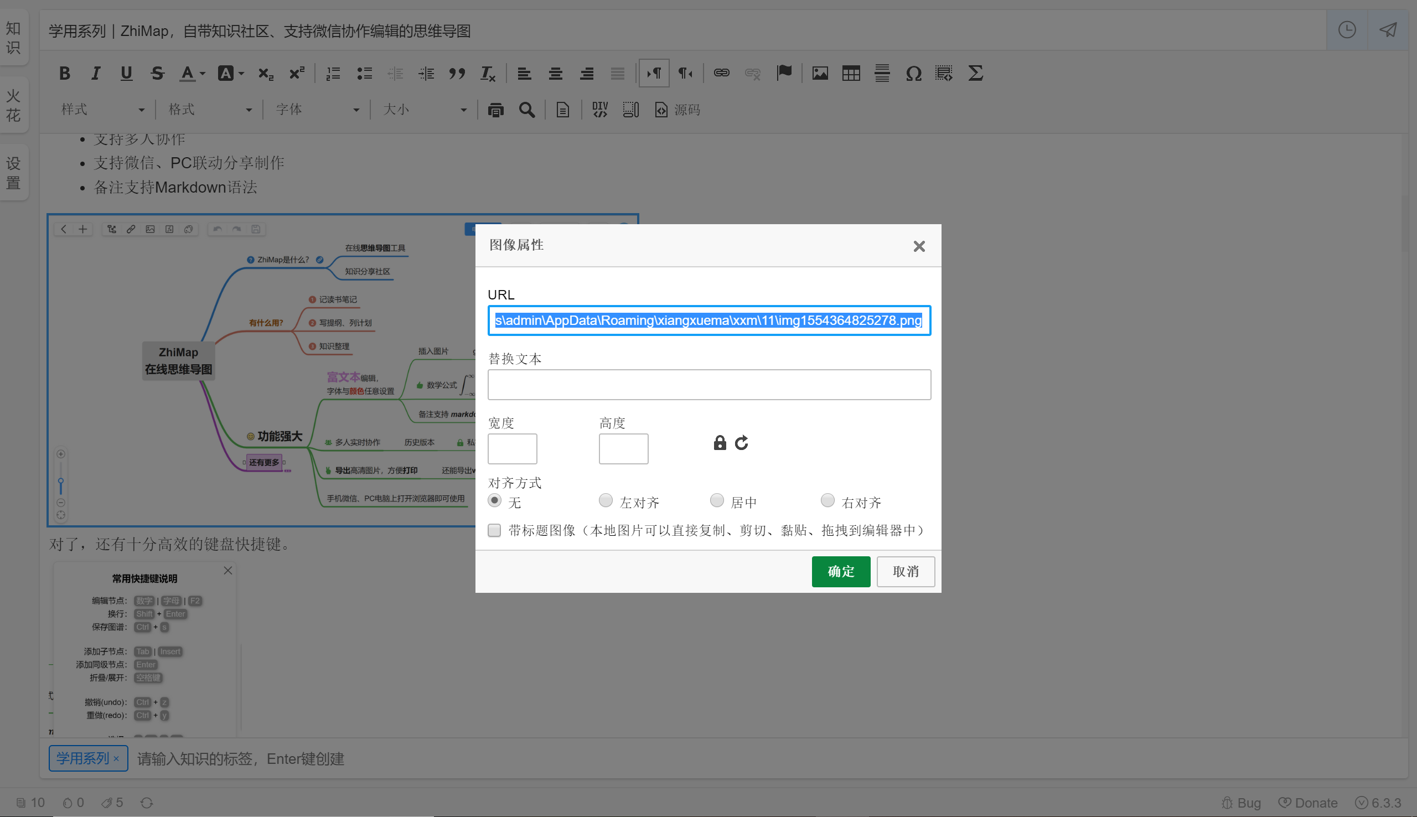Align text to the right
The width and height of the screenshot is (1417, 817).
(587, 74)
